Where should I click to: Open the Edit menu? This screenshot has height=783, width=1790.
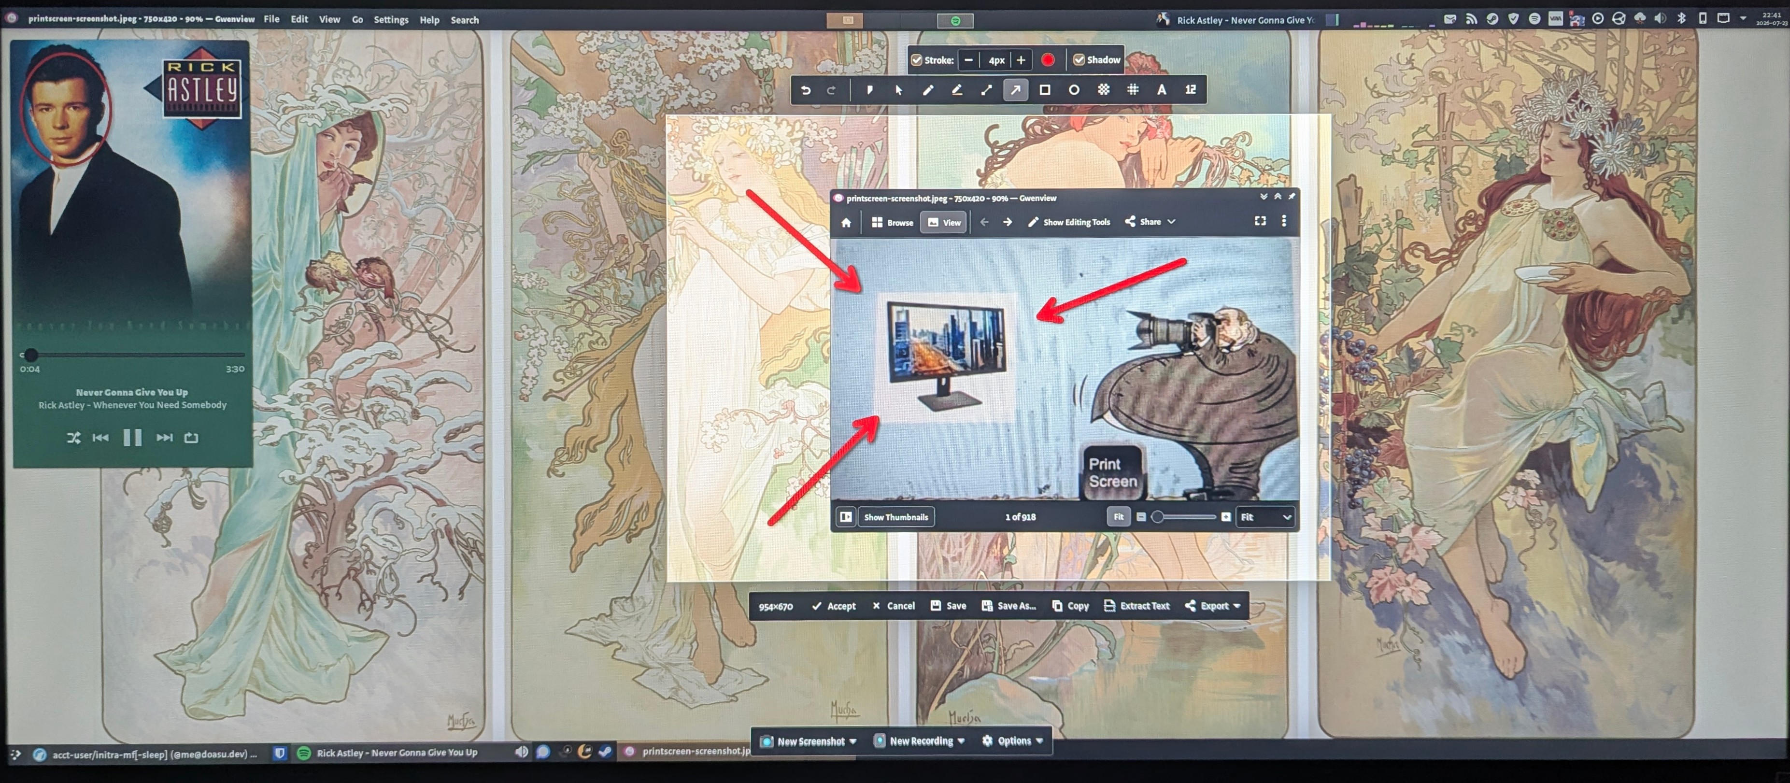pyautogui.click(x=299, y=19)
